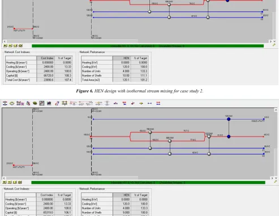Screen dimensions: 279x216
Task: Click the multicolored curves toolbar icon
Action: coord(20,103)
